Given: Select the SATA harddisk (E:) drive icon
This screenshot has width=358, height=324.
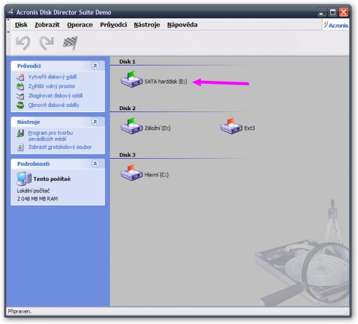Looking at the screenshot, I should coord(131,79).
